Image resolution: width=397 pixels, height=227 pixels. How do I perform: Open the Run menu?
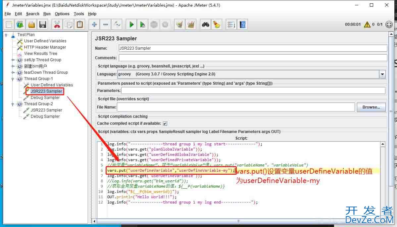click(x=47, y=14)
